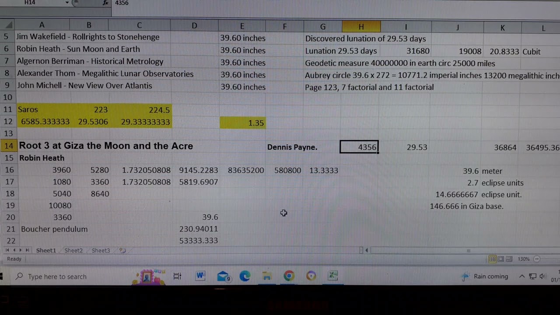Open Word from the taskbar
This screenshot has width=560, height=315.
pos(200,276)
